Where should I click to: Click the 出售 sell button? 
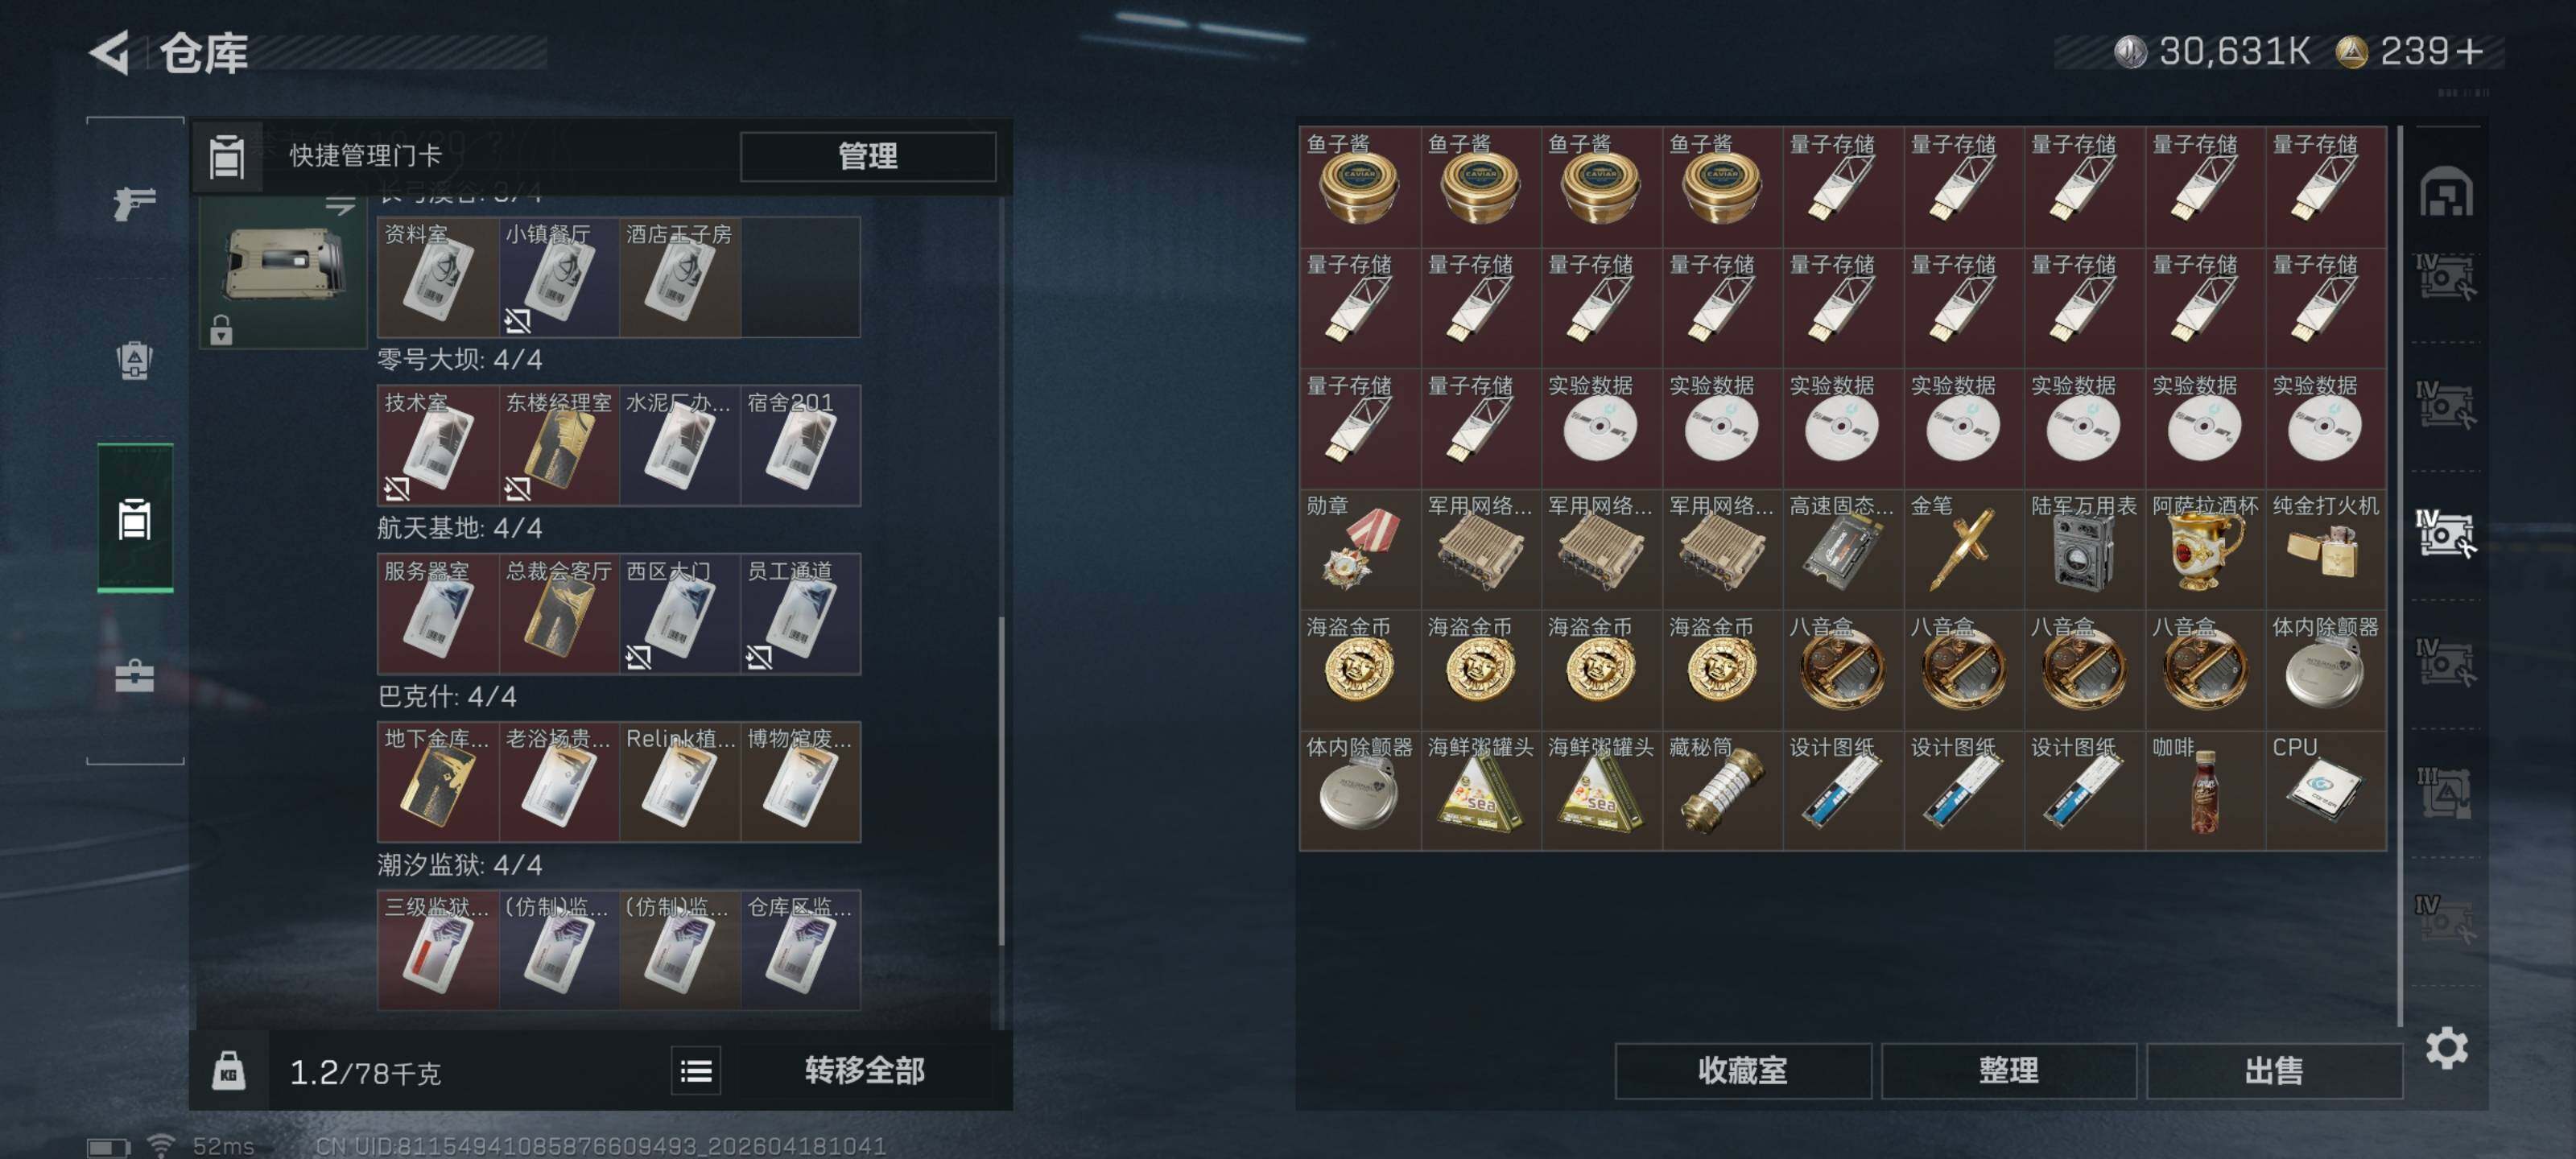click(x=2274, y=1071)
